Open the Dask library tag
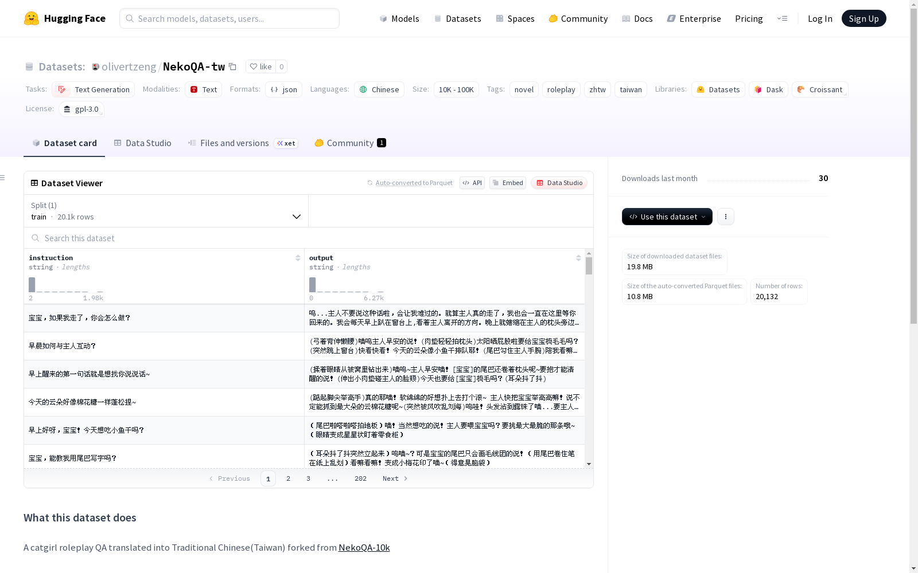The width and height of the screenshot is (918, 573). (768, 89)
